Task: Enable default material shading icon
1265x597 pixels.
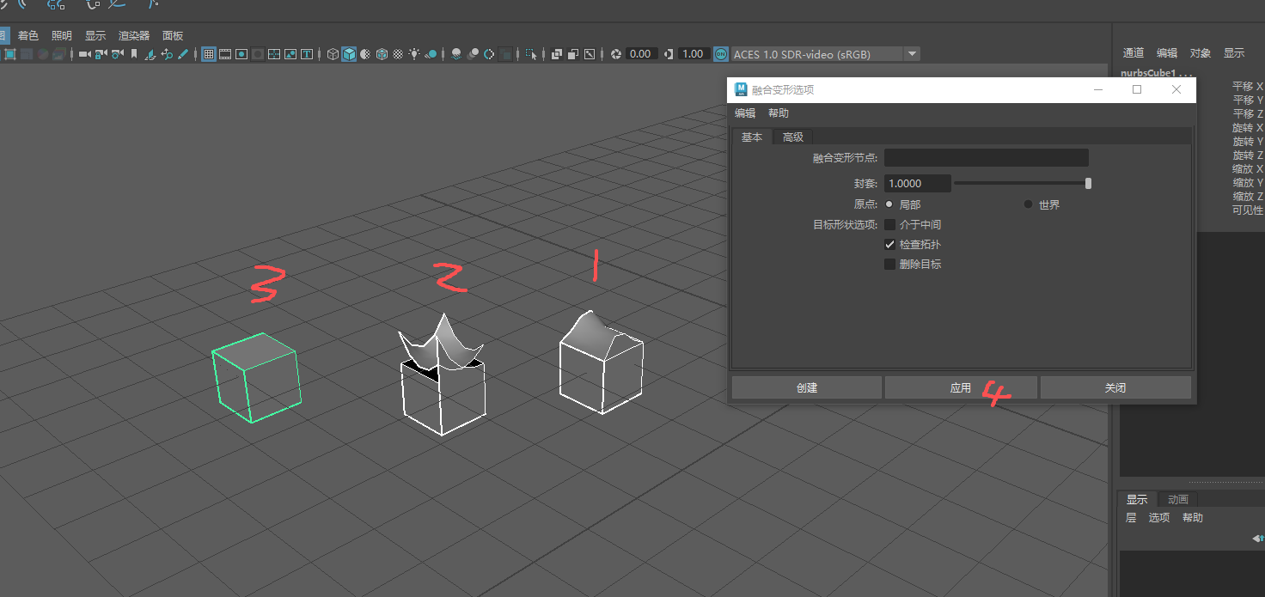Action: (365, 54)
